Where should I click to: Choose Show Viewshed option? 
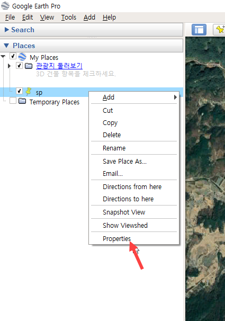click(134, 226)
